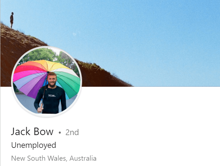Click the person standing on the hilltop
Screen dimensions: 220x166
tap(12, 20)
